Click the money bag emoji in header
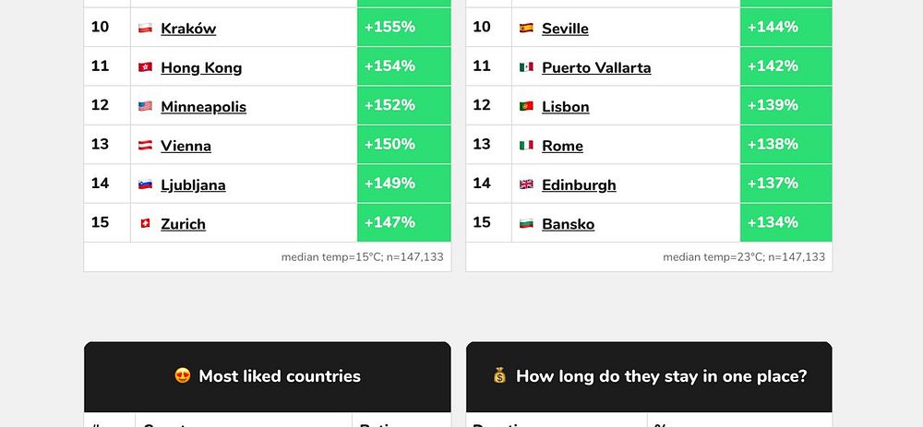 pos(499,375)
